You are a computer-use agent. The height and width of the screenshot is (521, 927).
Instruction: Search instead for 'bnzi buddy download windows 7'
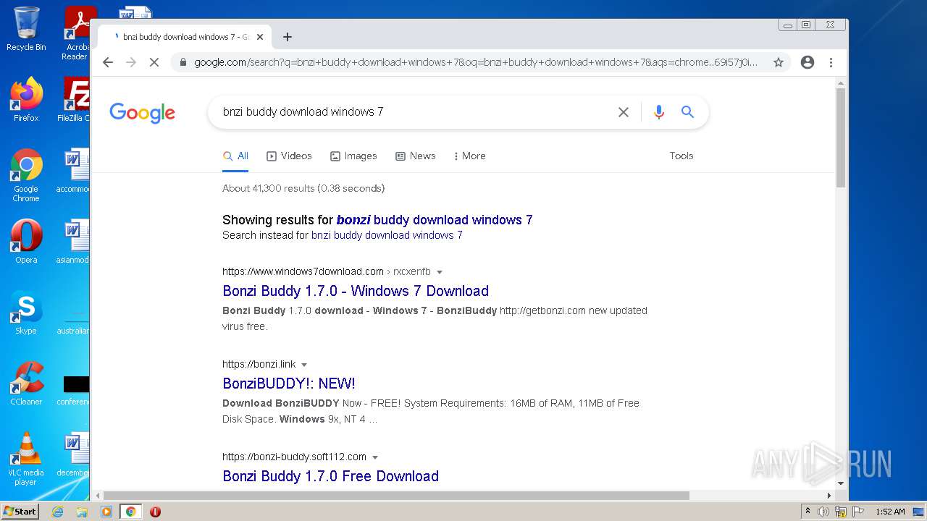click(387, 235)
